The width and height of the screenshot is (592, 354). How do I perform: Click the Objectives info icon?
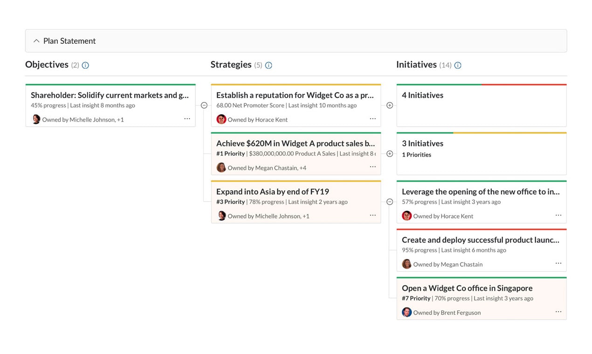click(85, 65)
